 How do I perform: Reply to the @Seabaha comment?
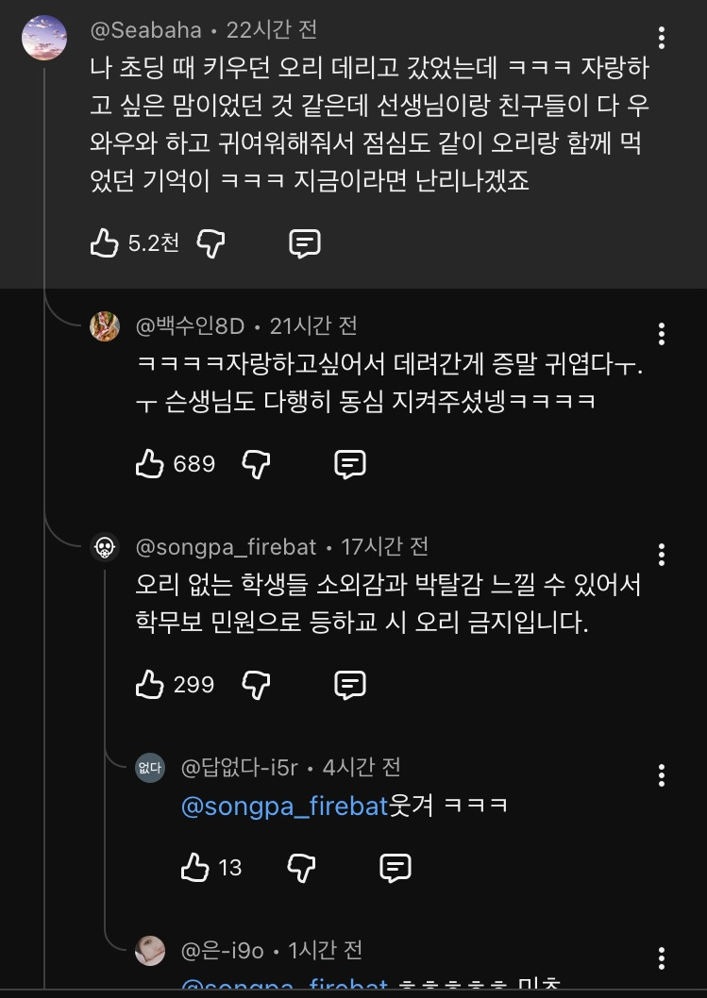[305, 243]
